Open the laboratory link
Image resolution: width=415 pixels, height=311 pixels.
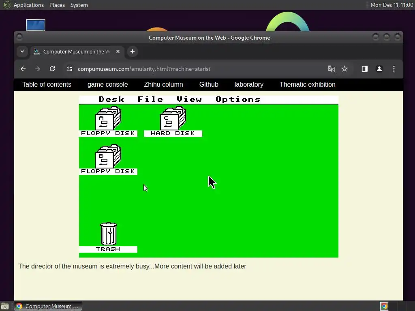pyautogui.click(x=249, y=84)
